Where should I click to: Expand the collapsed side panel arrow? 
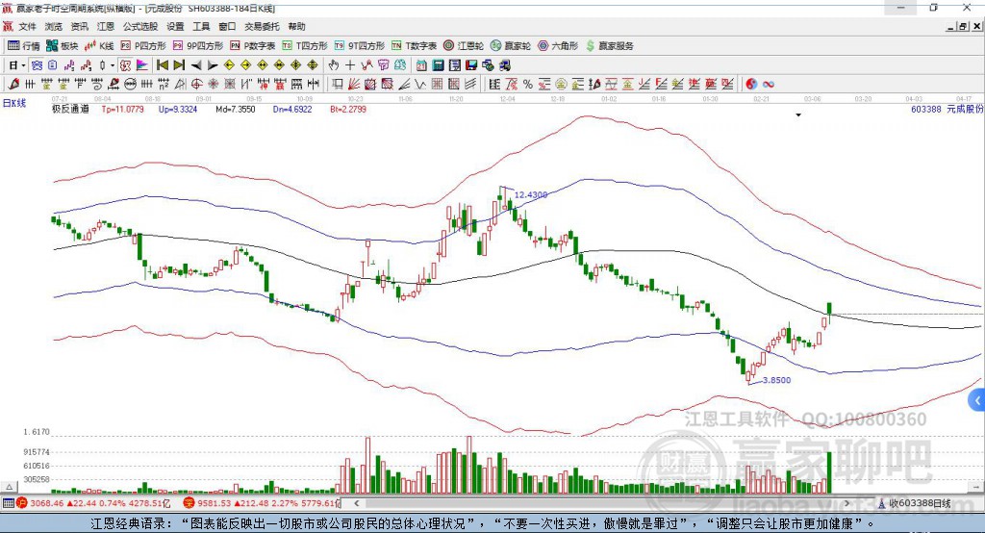point(977,400)
